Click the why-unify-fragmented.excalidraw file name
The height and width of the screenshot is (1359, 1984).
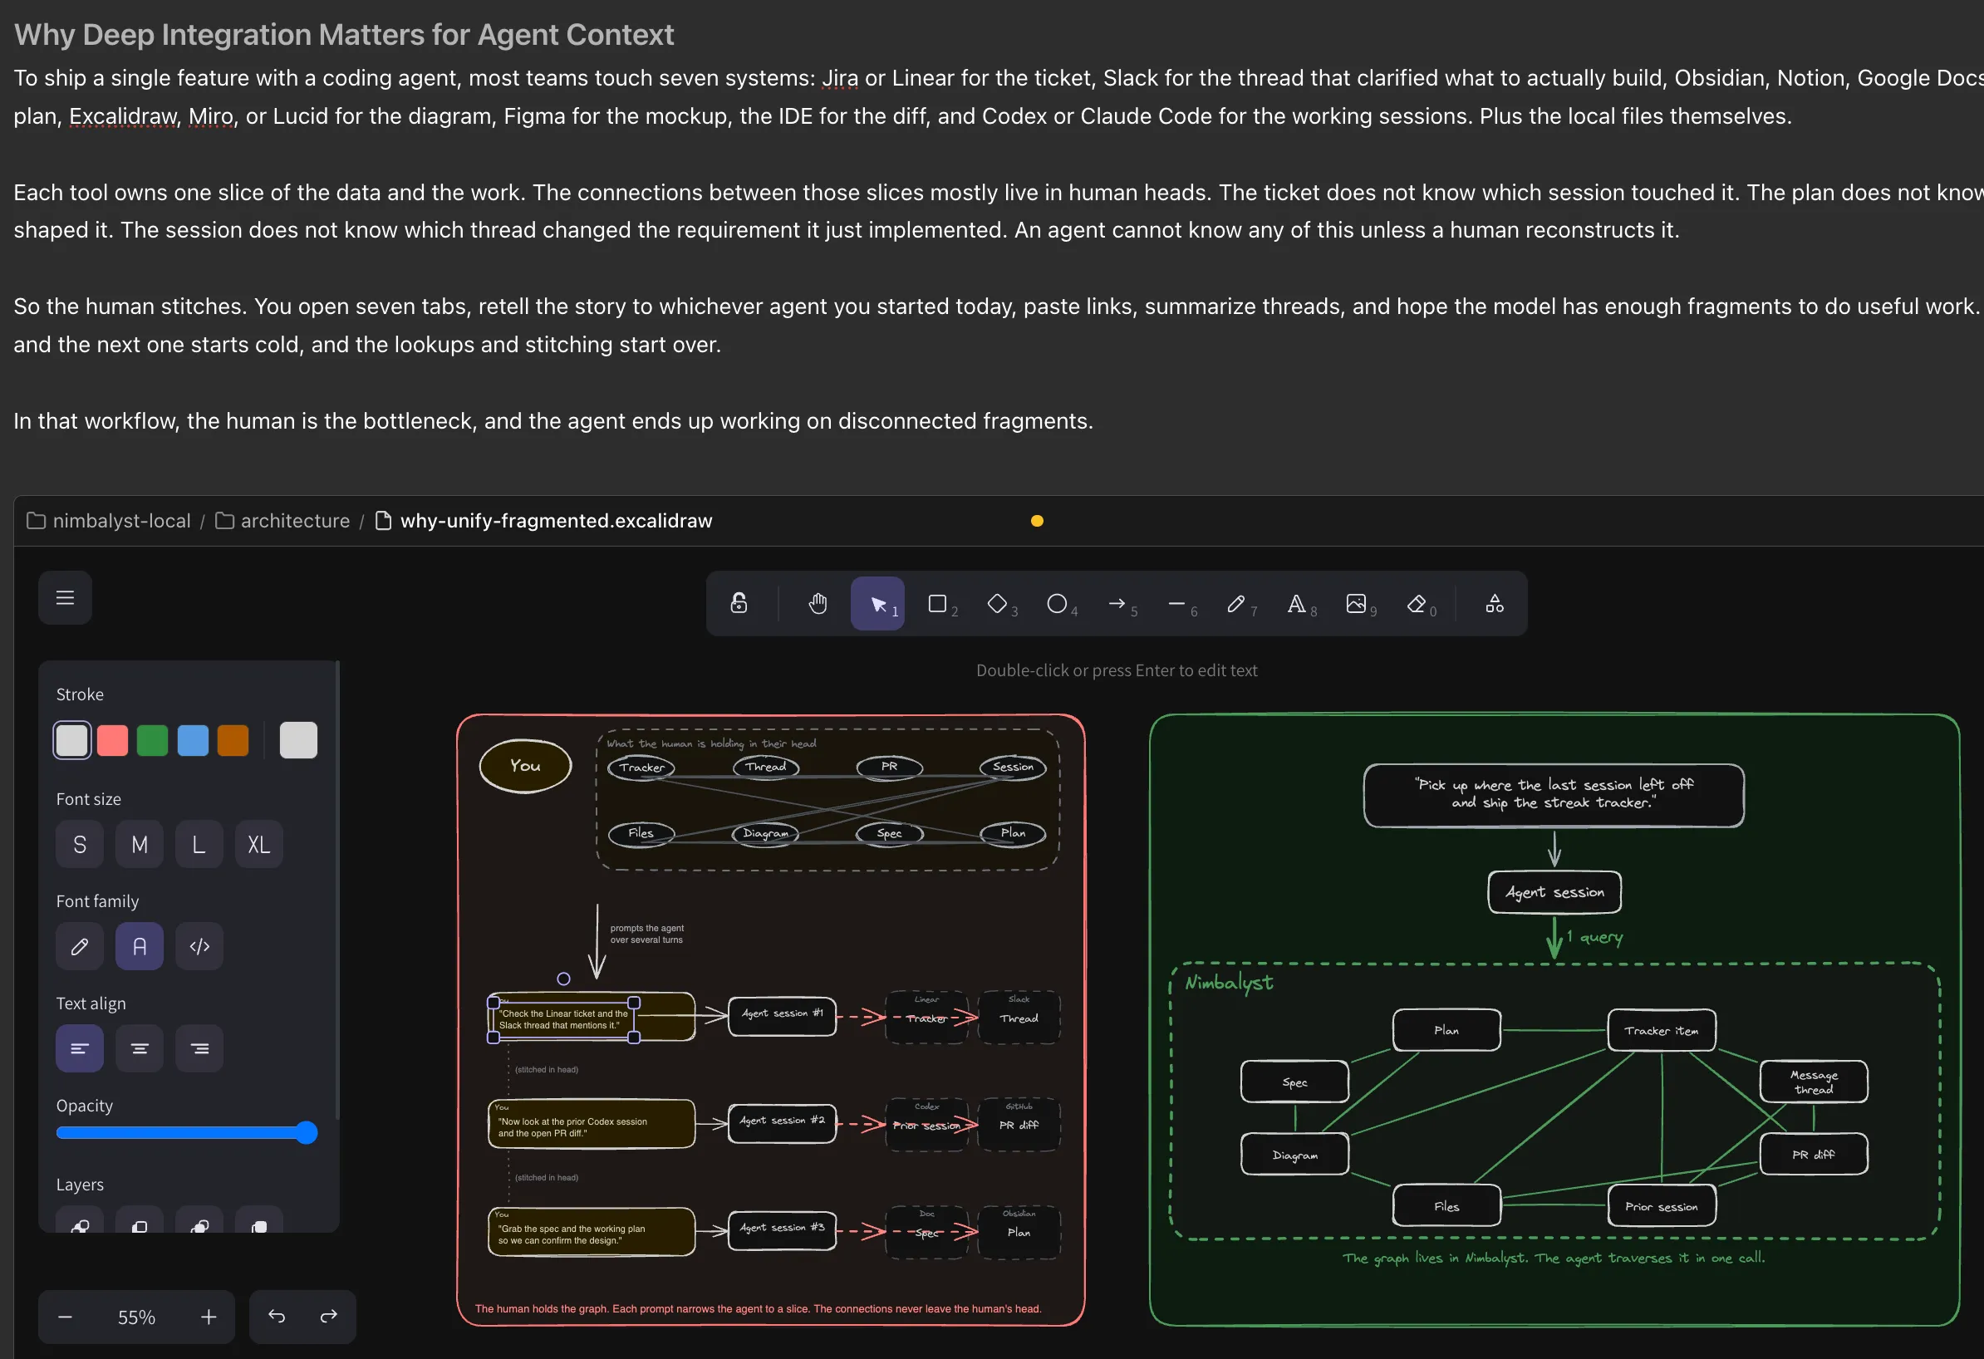(556, 521)
